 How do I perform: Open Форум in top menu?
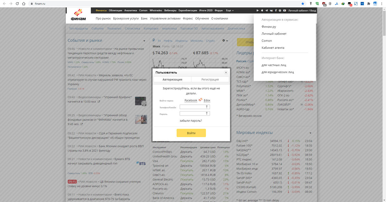pyautogui.click(x=219, y=11)
